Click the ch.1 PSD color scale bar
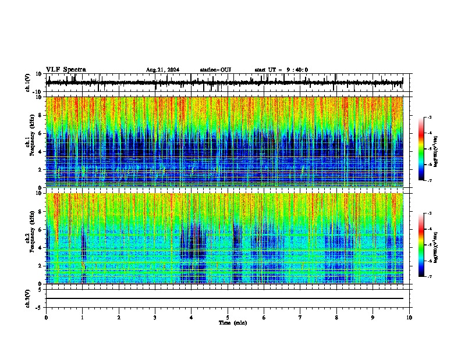461x356 pixels. click(x=421, y=149)
